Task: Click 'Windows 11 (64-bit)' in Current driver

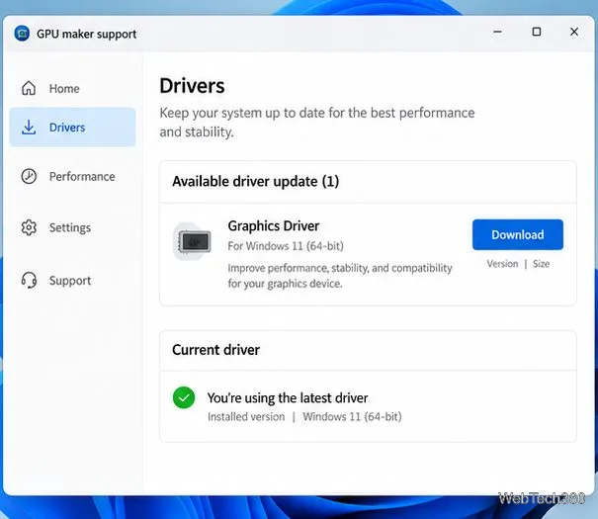Action: pos(352,417)
